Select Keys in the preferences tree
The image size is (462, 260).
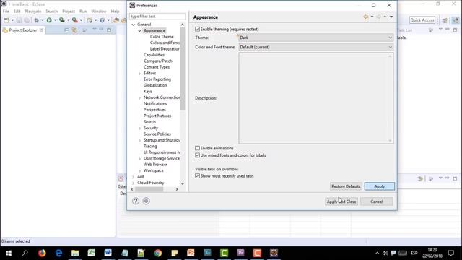tap(147, 92)
